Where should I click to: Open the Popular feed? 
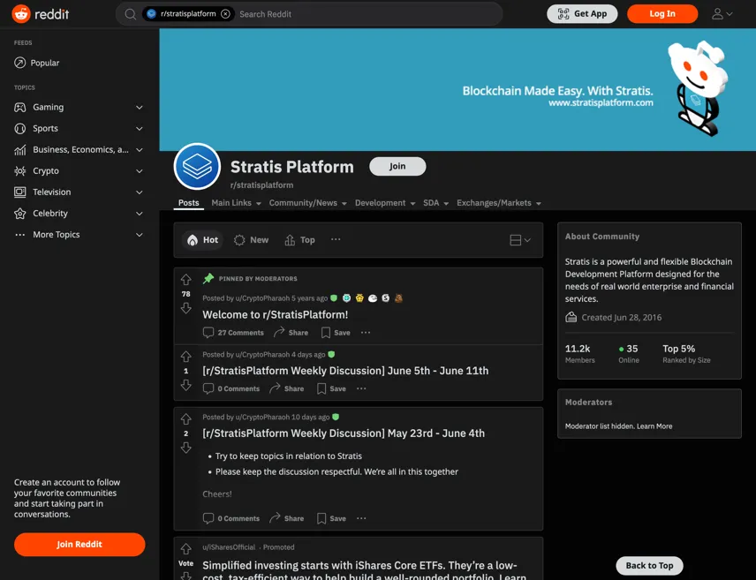pyautogui.click(x=36, y=63)
